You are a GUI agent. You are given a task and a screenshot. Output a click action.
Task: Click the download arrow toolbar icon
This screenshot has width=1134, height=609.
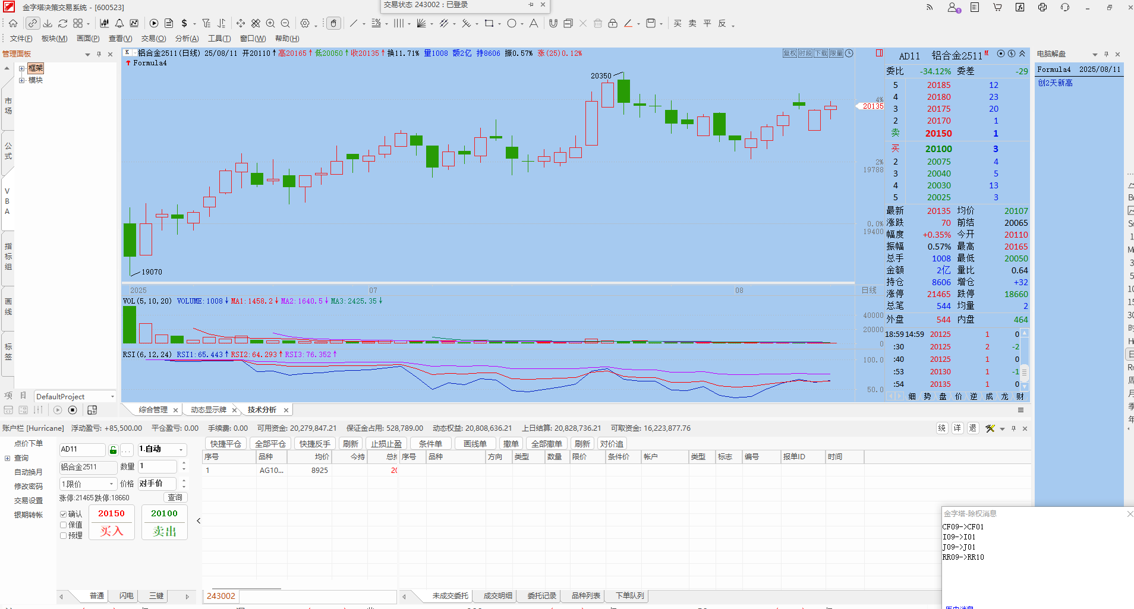[x=48, y=23]
